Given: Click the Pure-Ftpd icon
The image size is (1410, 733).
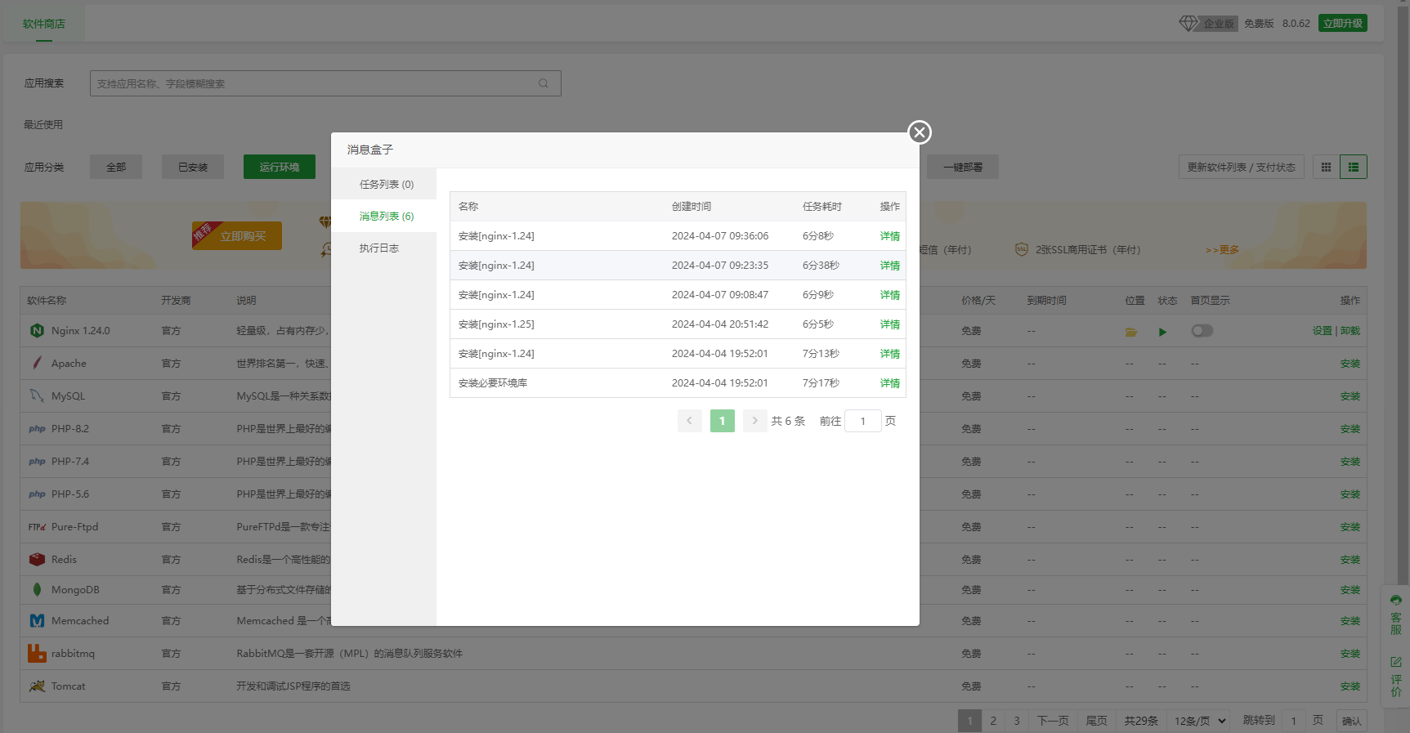Looking at the screenshot, I should pos(37,527).
